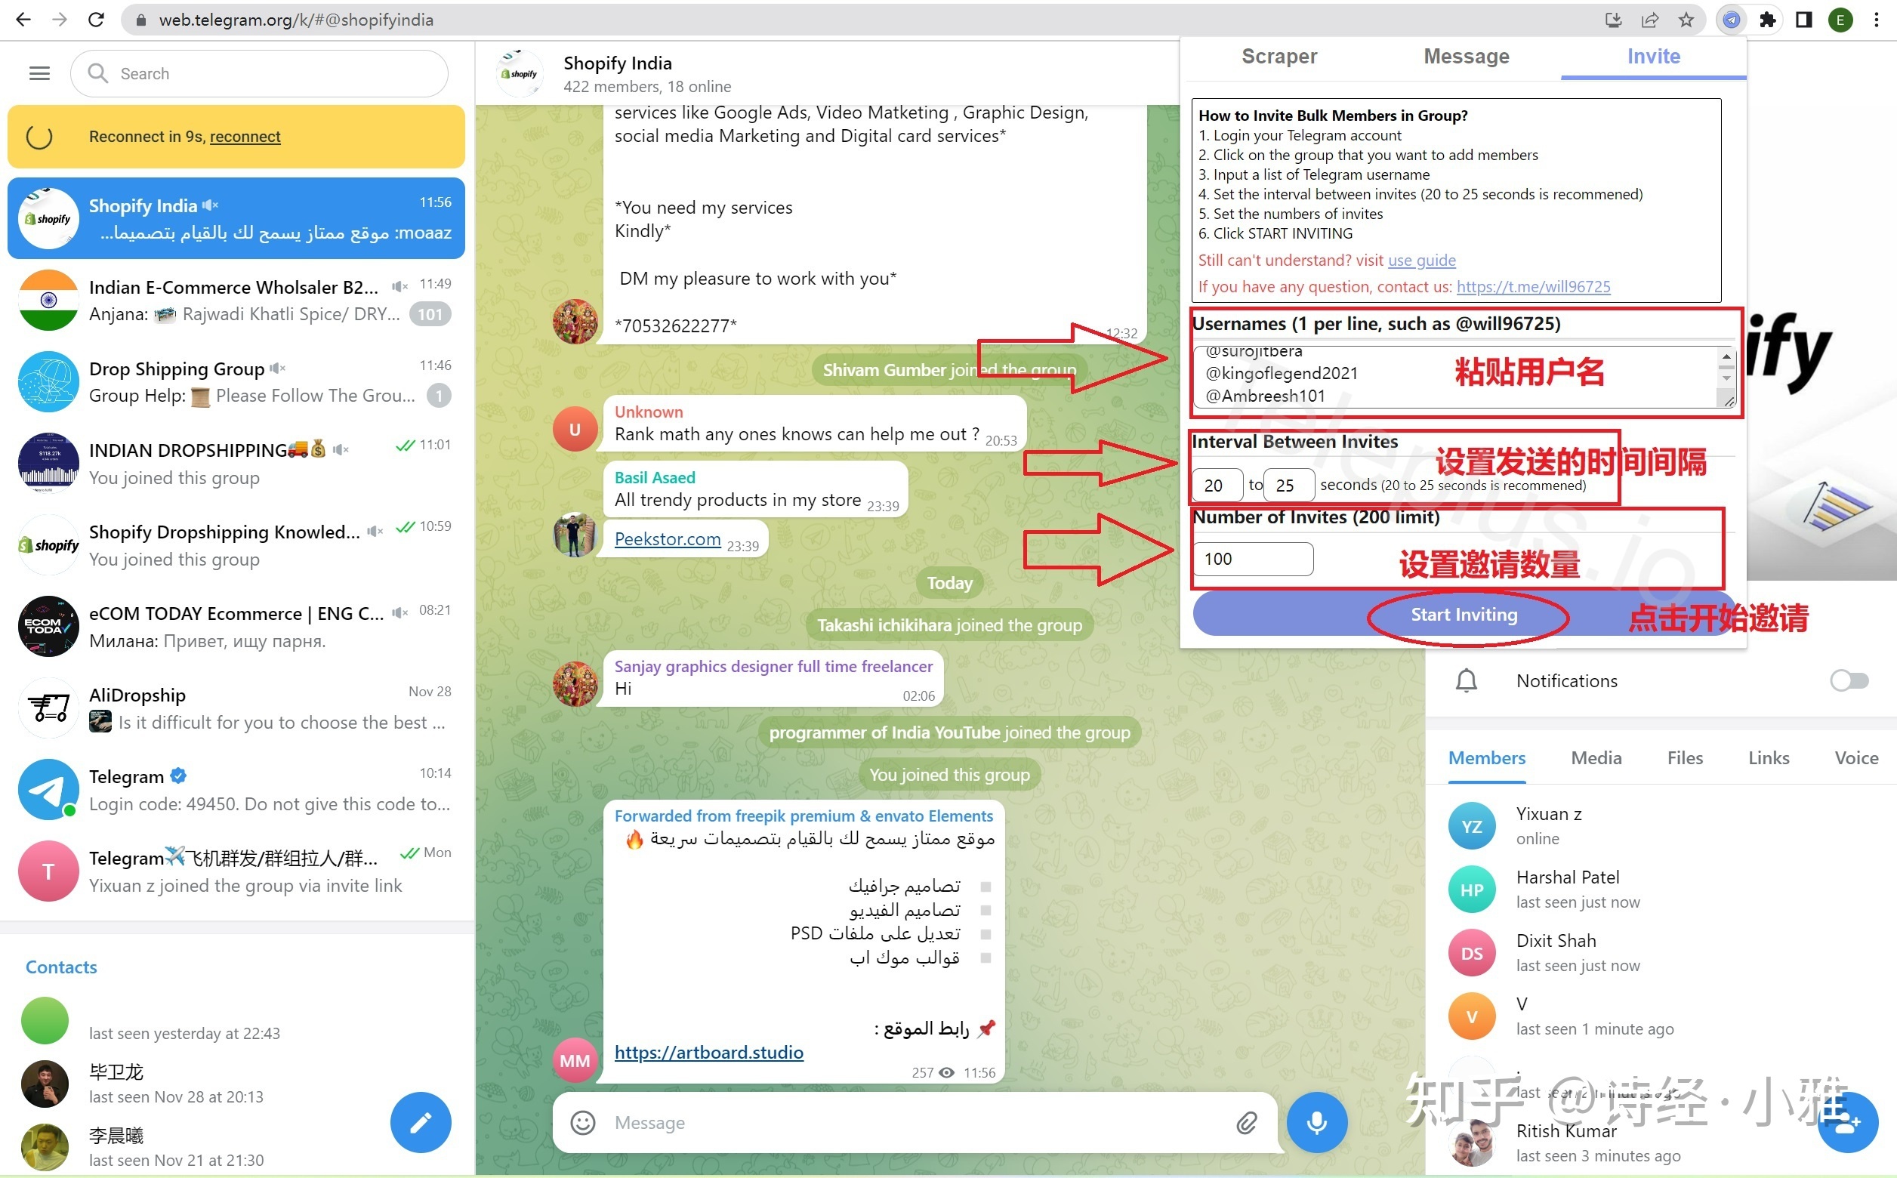
Task: Click the Number of Invites input field
Action: click(1251, 558)
